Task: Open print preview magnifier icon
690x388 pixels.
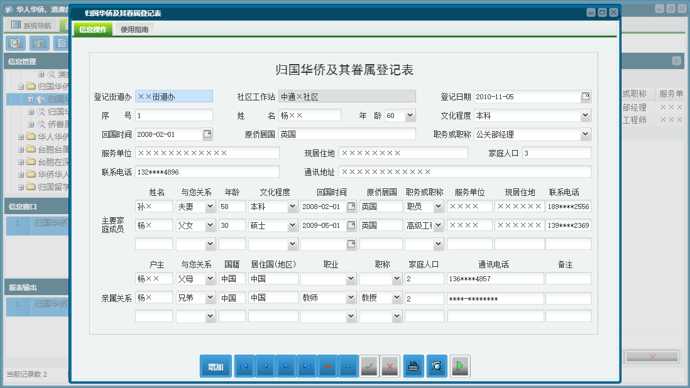Action: [437, 367]
